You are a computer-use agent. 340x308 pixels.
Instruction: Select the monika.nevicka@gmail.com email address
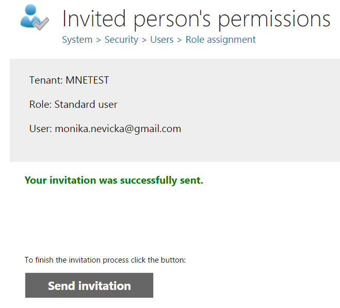(x=118, y=128)
